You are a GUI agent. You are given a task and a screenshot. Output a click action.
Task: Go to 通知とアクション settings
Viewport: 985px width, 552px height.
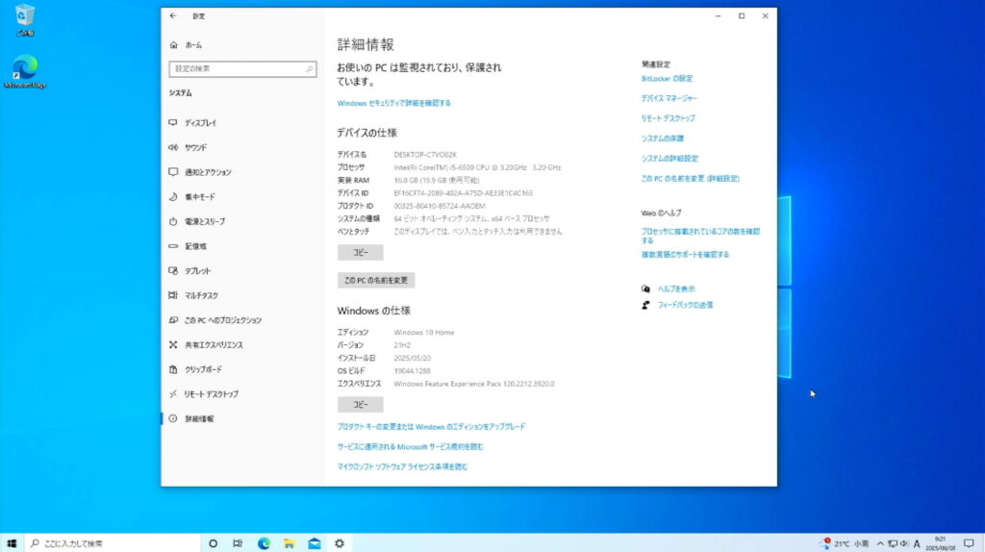pos(208,172)
